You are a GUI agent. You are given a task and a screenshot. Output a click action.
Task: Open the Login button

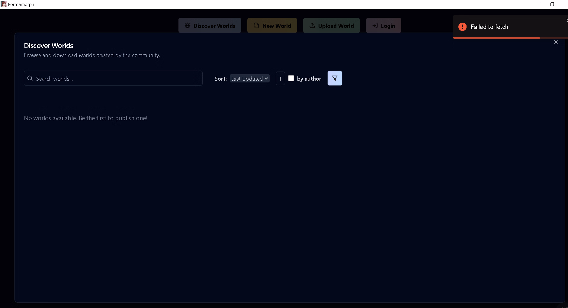[383, 26]
